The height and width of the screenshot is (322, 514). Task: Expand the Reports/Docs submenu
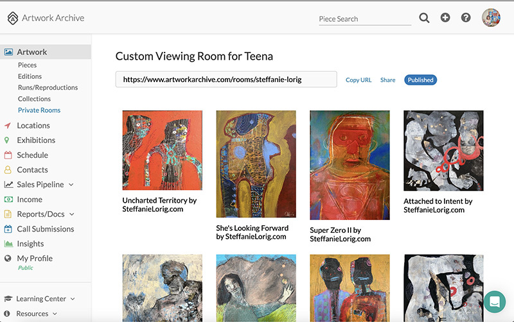[72, 214]
